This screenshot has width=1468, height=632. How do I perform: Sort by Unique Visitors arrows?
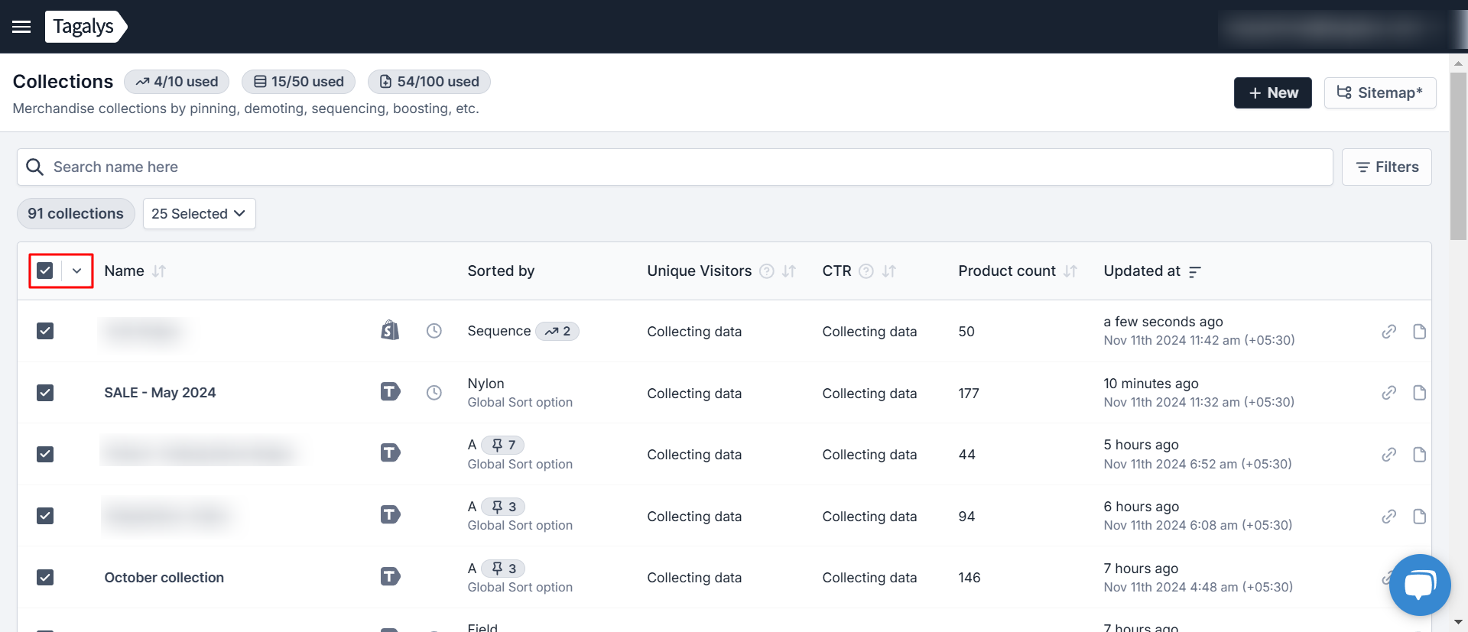click(789, 271)
